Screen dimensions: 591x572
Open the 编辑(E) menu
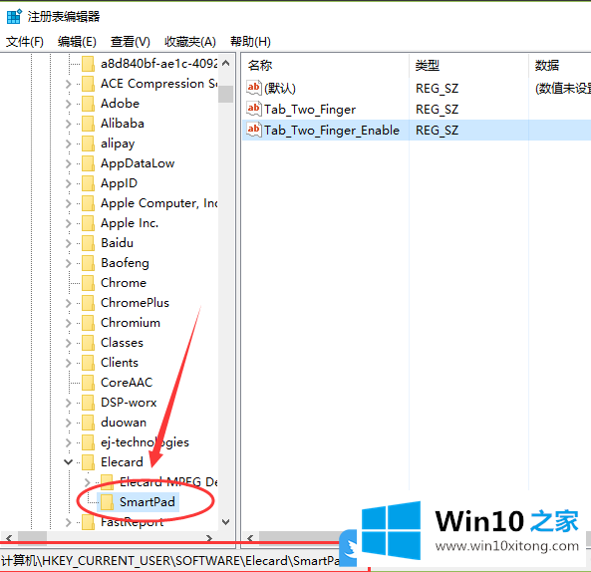click(x=77, y=42)
